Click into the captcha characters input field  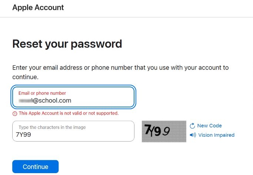73,131
